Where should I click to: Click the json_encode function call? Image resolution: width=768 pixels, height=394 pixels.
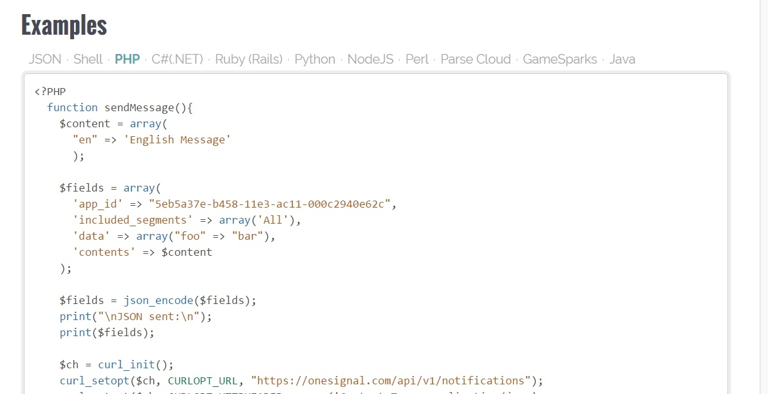[x=158, y=300]
